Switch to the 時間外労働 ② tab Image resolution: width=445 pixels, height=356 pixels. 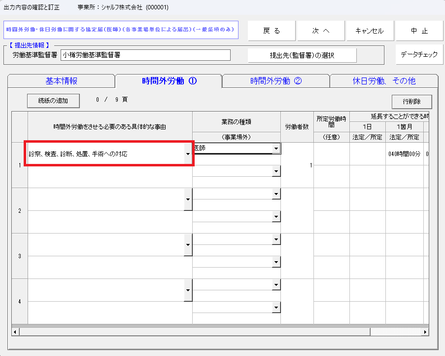(275, 81)
